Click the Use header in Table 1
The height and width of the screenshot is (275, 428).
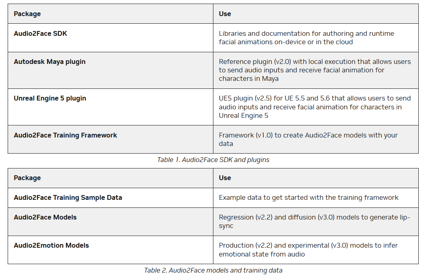225,14
